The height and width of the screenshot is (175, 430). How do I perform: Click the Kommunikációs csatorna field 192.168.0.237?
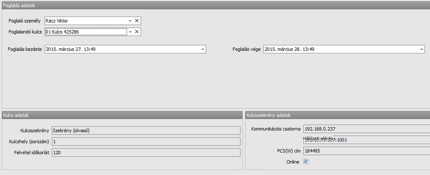(x=367, y=129)
